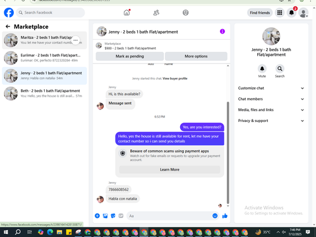Open the Facebook home logo
This screenshot has width=316, height=237.
click(x=9, y=13)
